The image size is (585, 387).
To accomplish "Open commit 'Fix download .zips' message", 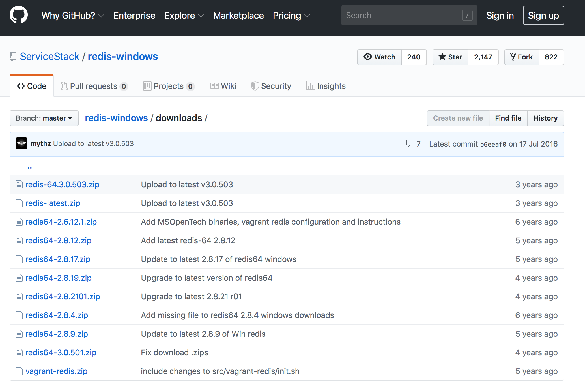I will coord(175,352).
